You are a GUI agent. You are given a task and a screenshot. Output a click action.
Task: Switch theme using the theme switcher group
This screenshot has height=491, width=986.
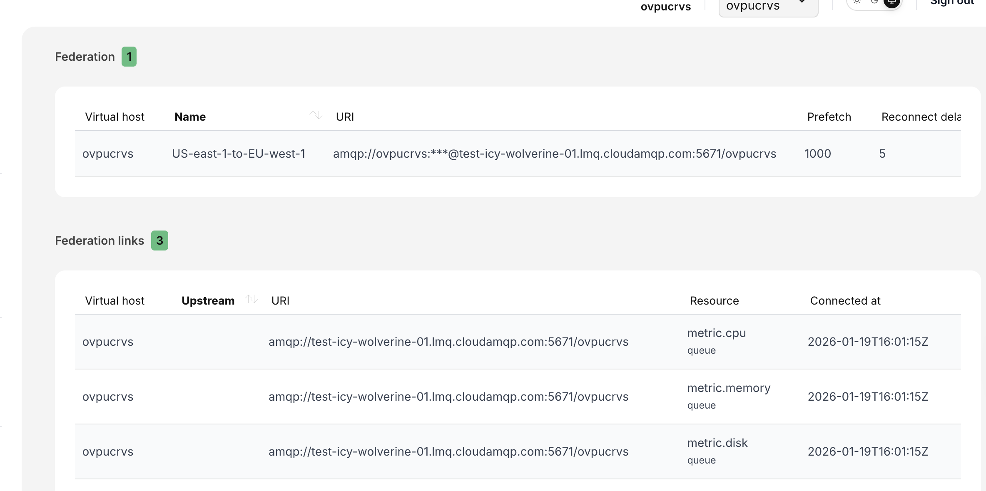coord(874,2)
